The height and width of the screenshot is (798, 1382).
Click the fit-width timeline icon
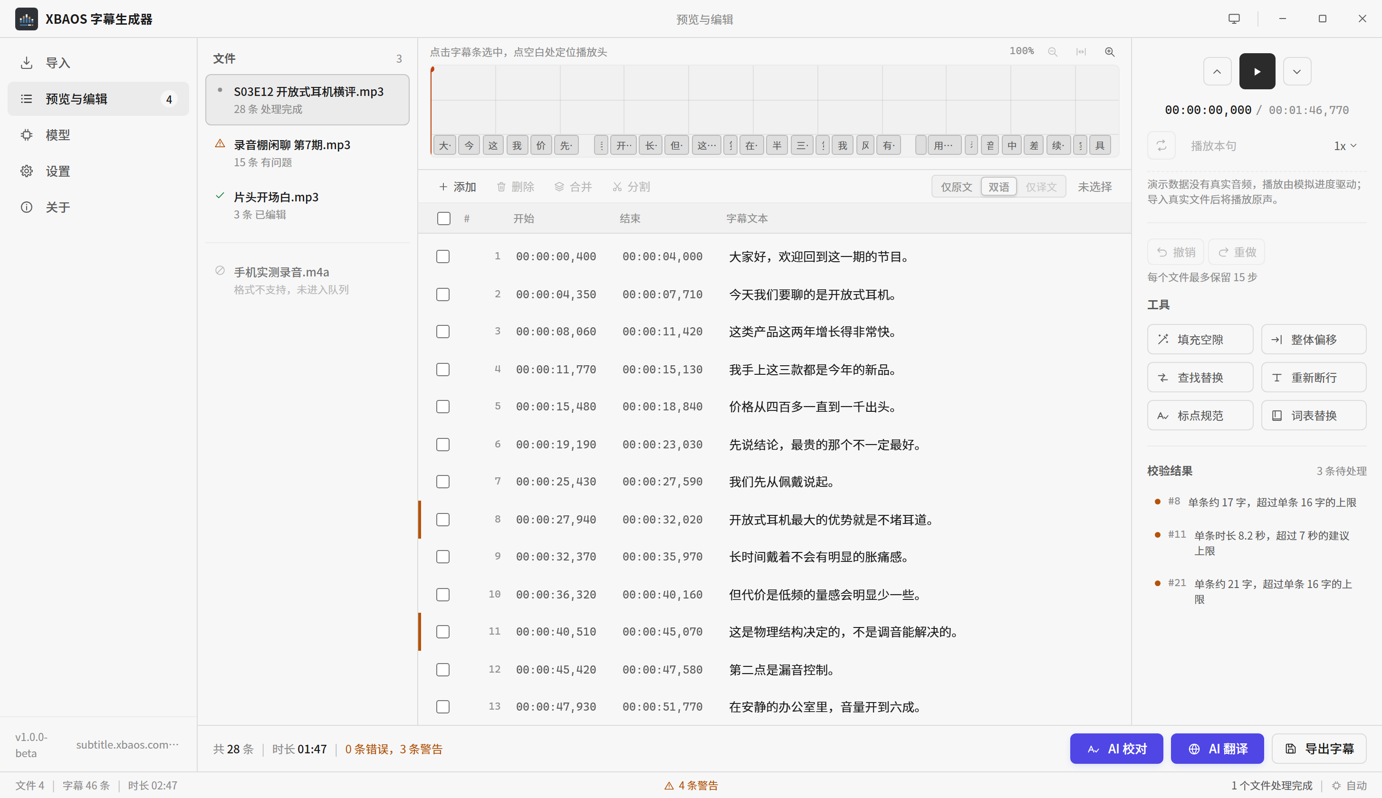1081,51
